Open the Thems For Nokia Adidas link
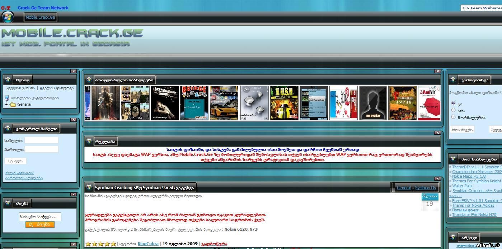 pos(473,205)
